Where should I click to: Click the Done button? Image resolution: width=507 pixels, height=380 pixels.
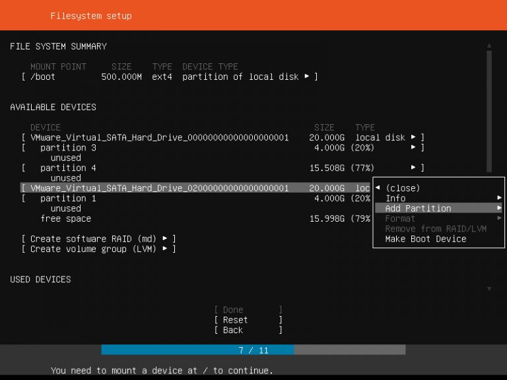point(248,310)
